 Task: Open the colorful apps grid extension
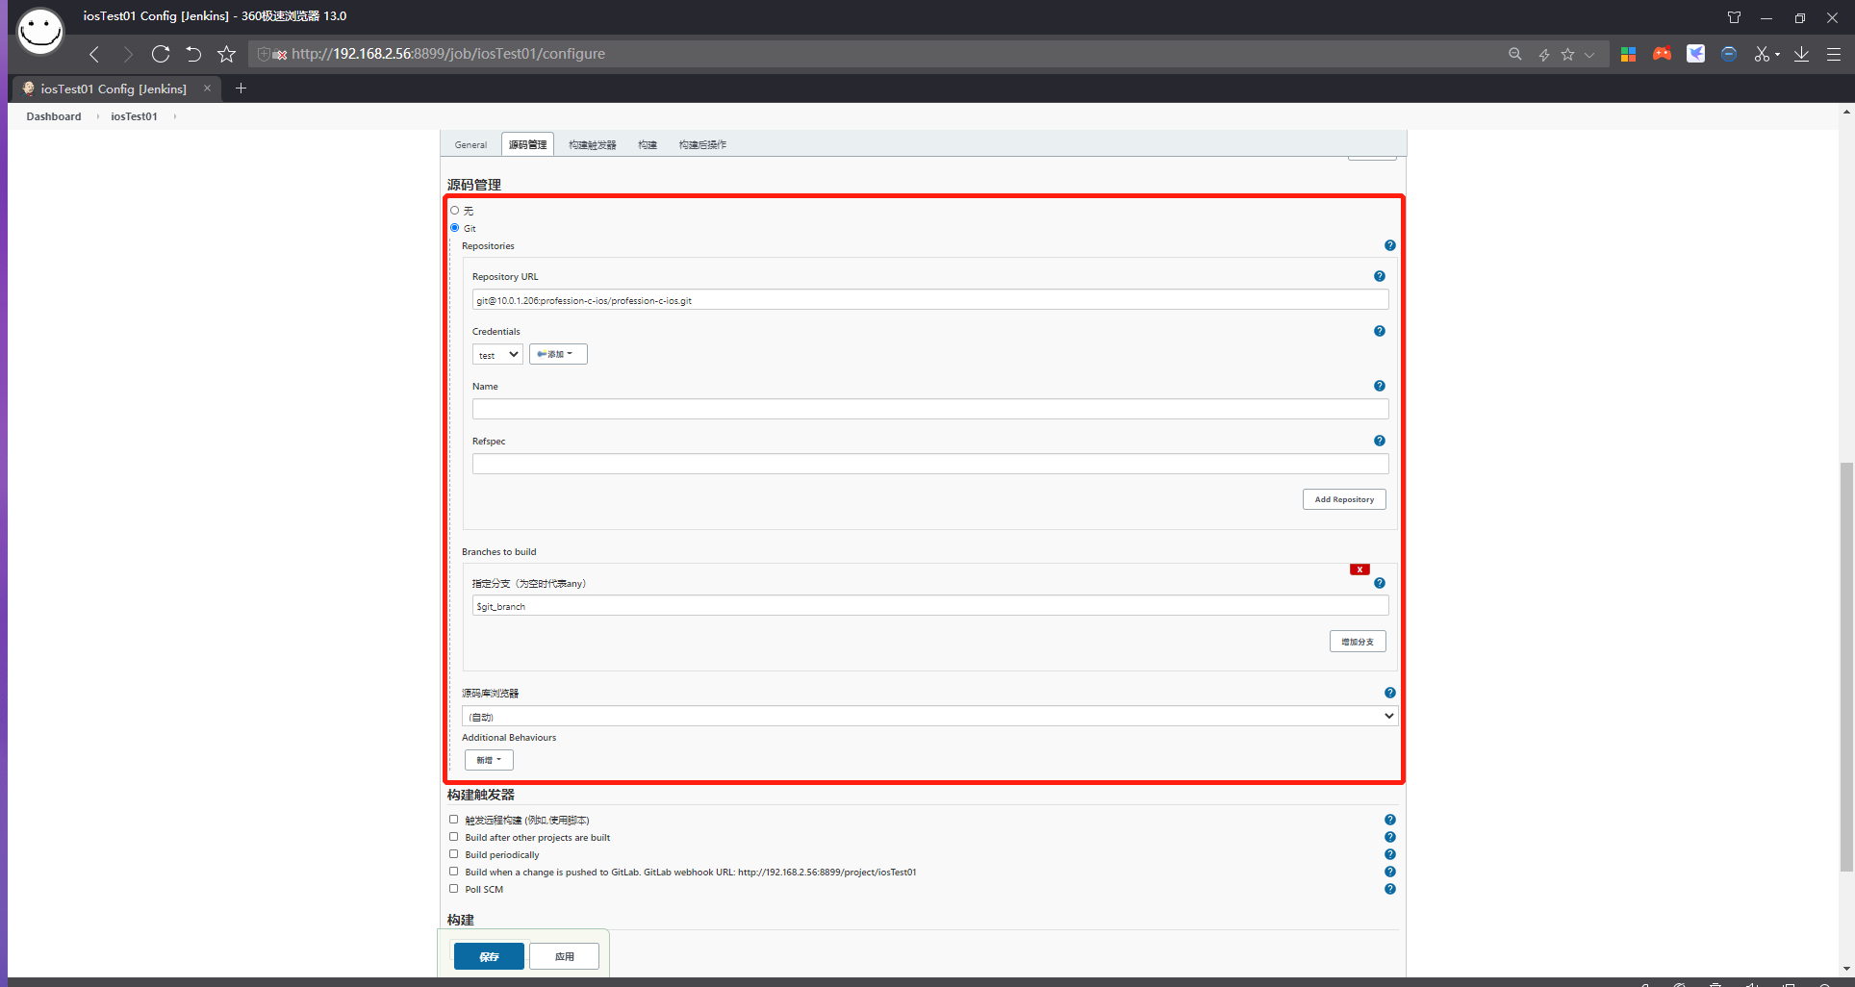(x=1628, y=54)
